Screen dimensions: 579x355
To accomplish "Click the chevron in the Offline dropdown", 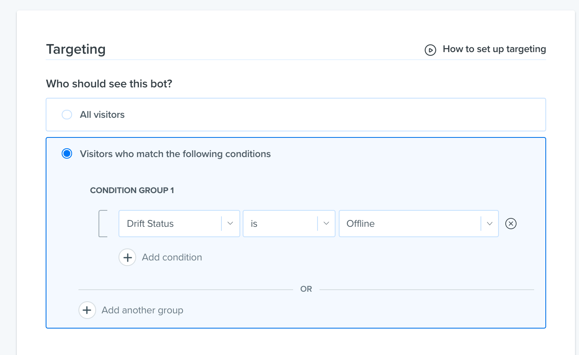I will 490,224.
